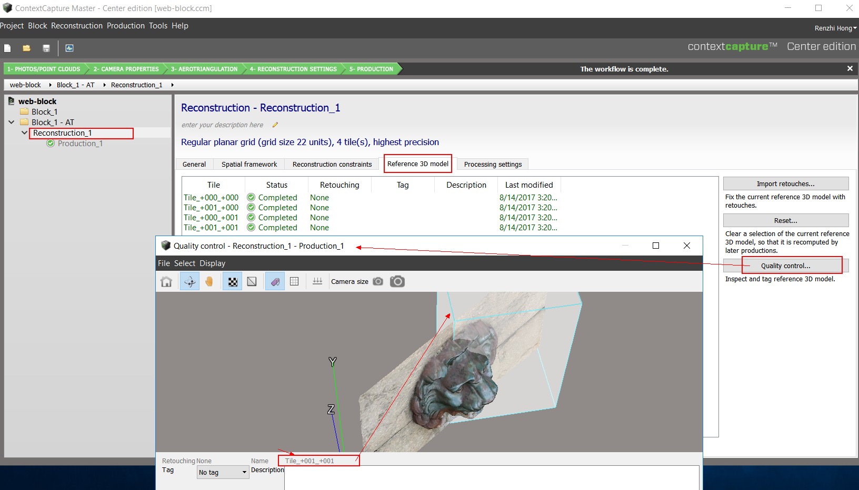
Task: Click the web-block project icon in tree
Action: coord(11,101)
